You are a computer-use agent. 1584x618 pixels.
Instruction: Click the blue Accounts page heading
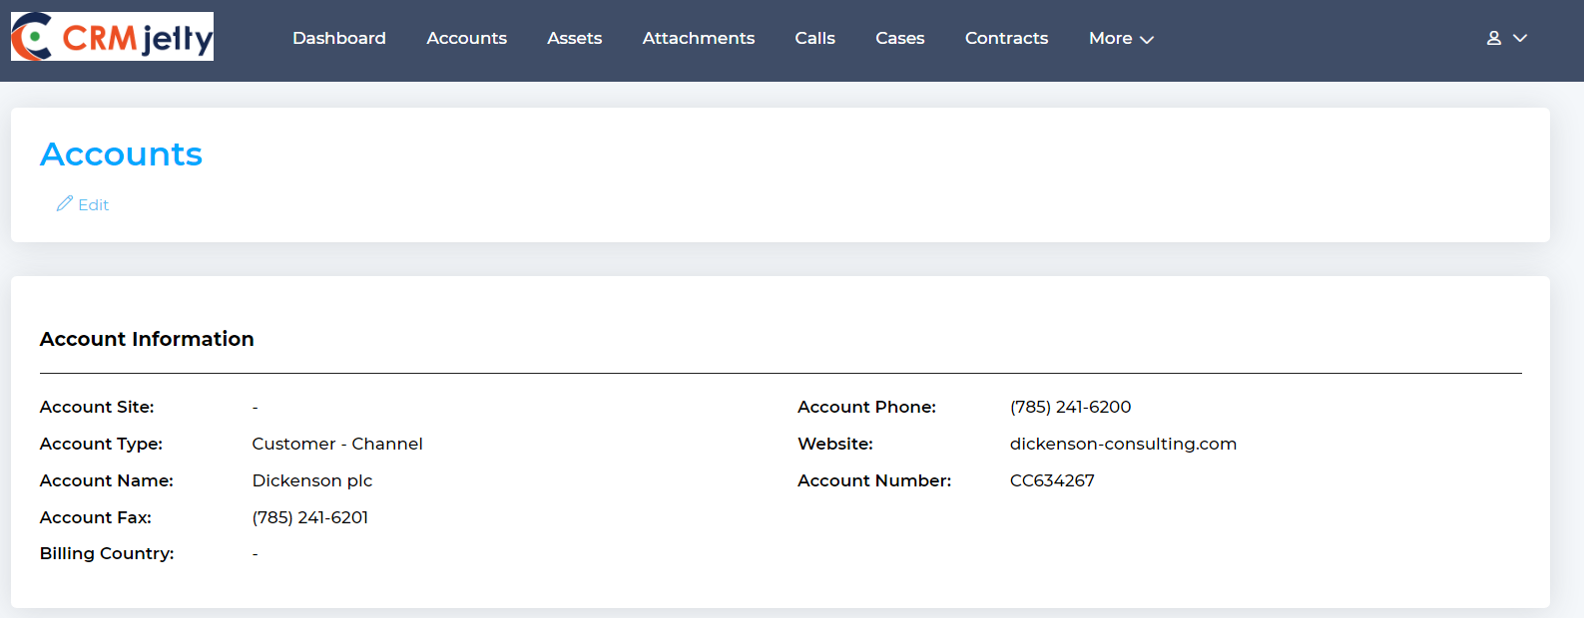point(121,154)
